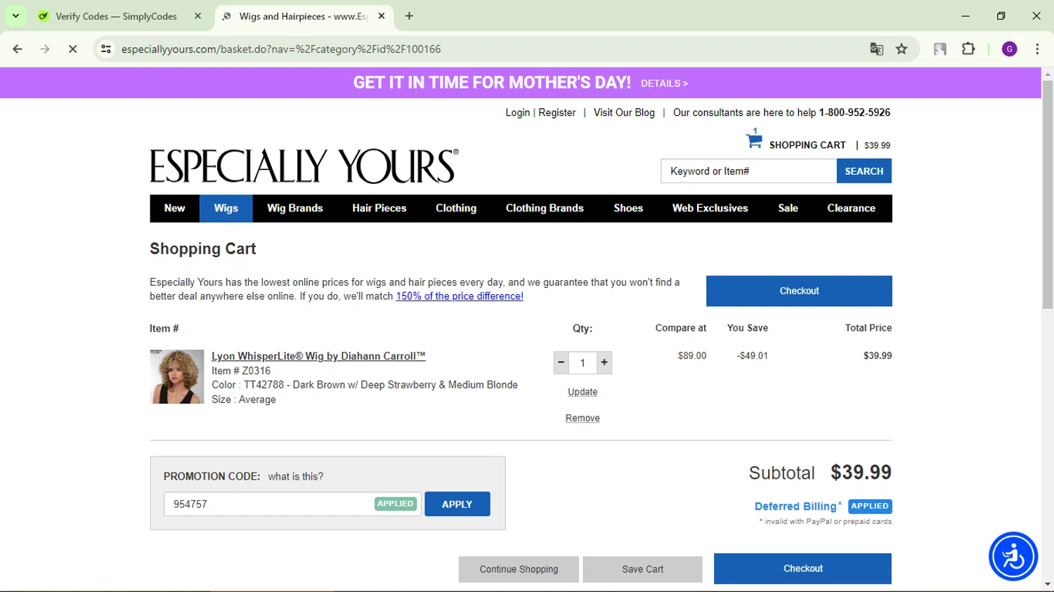Remove the wig from cart
The width and height of the screenshot is (1054, 592).
(x=583, y=418)
